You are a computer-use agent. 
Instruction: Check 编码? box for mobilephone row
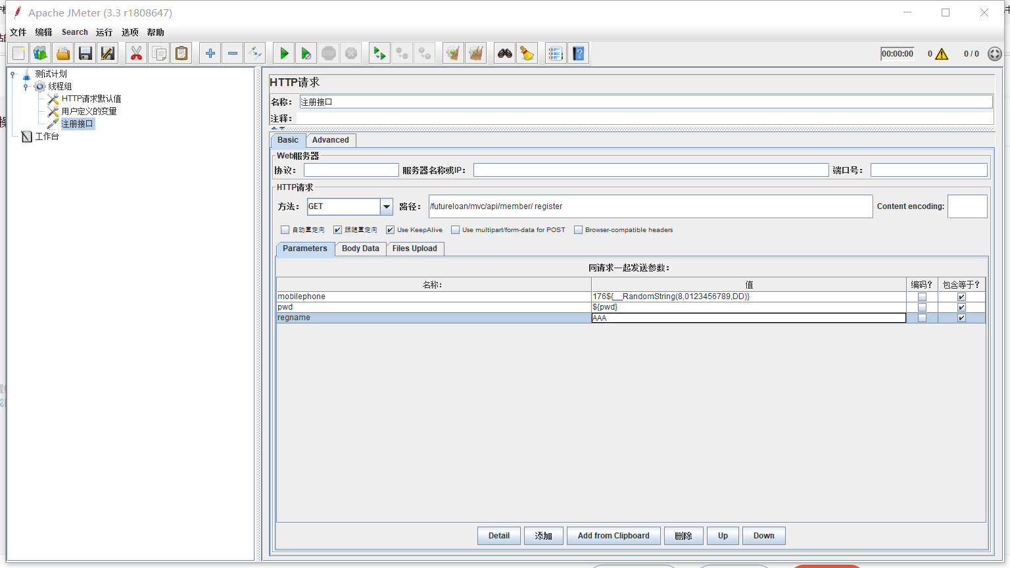click(922, 297)
